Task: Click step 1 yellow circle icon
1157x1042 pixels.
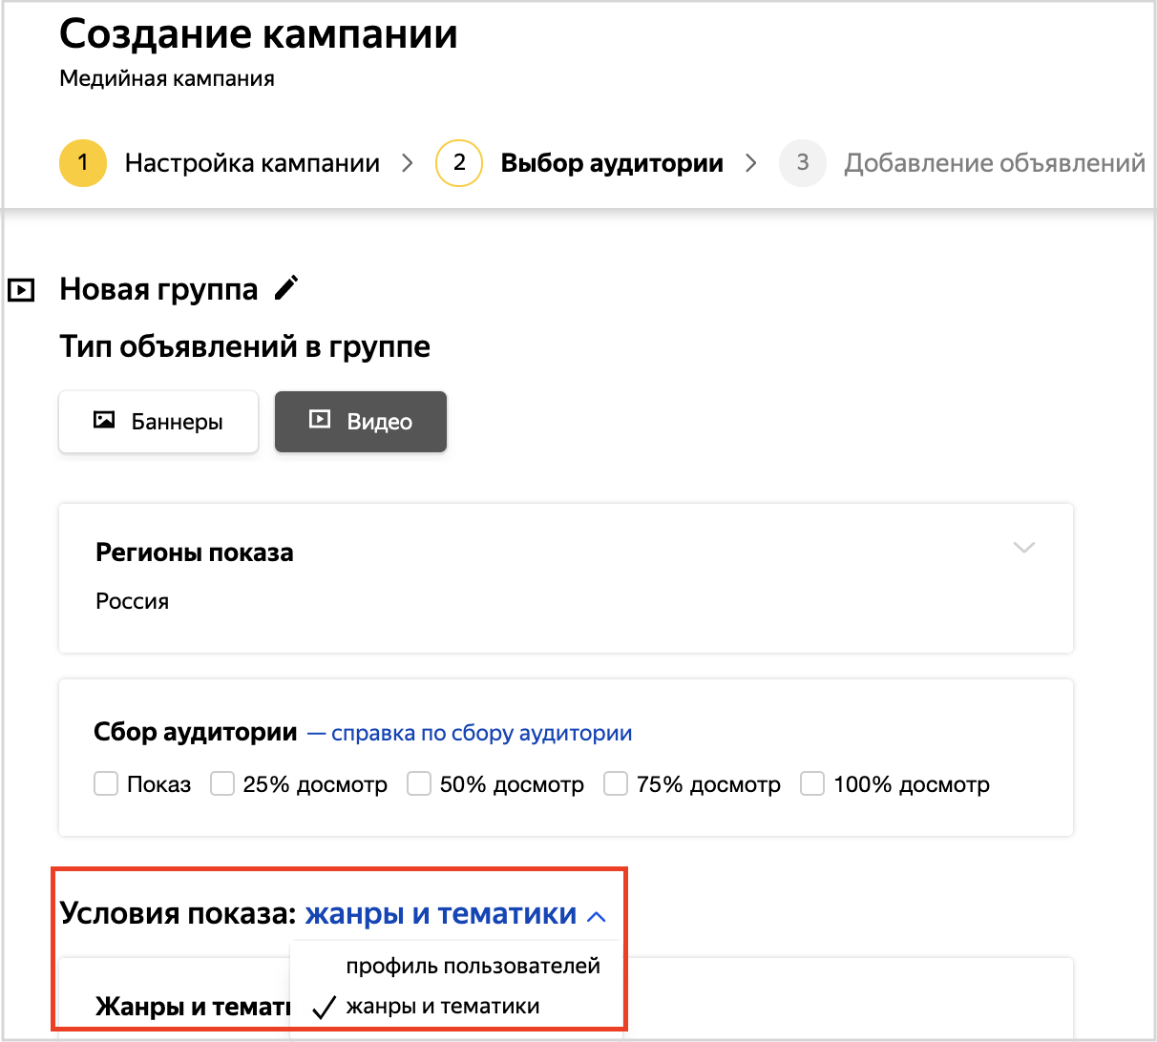Action: click(x=83, y=163)
